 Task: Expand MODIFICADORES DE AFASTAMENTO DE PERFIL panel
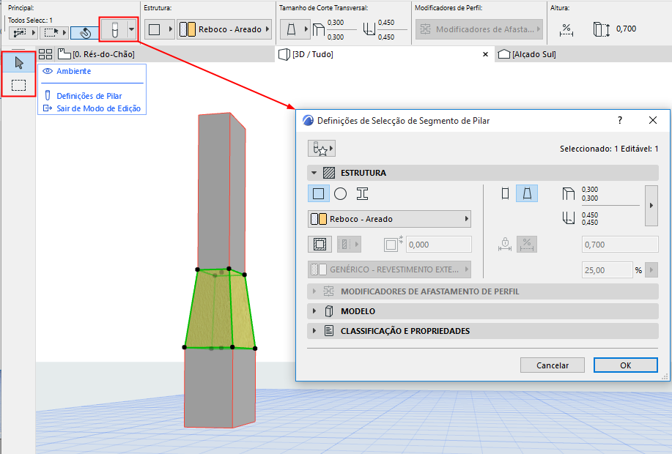314,291
